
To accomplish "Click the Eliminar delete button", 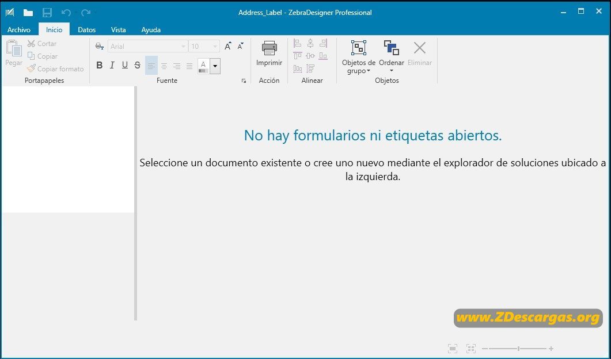I will pos(420,54).
